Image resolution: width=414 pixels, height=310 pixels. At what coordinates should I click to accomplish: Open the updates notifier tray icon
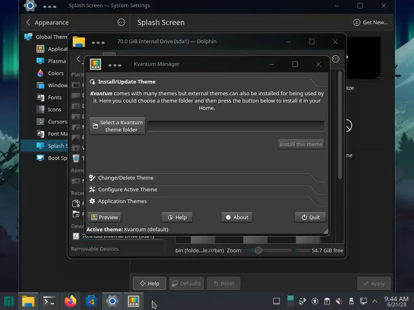(315, 301)
